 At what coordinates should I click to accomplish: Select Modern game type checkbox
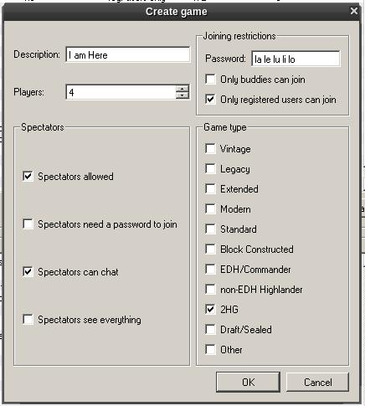coord(210,208)
